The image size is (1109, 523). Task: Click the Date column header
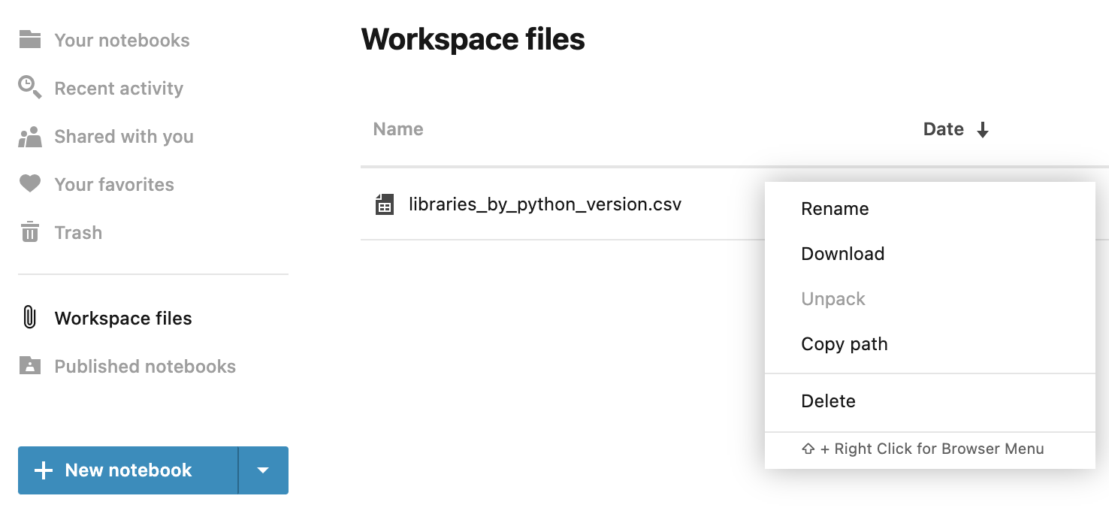coord(943,128)
